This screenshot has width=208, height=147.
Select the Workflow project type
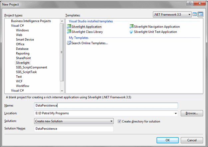(x=23, y=86)
